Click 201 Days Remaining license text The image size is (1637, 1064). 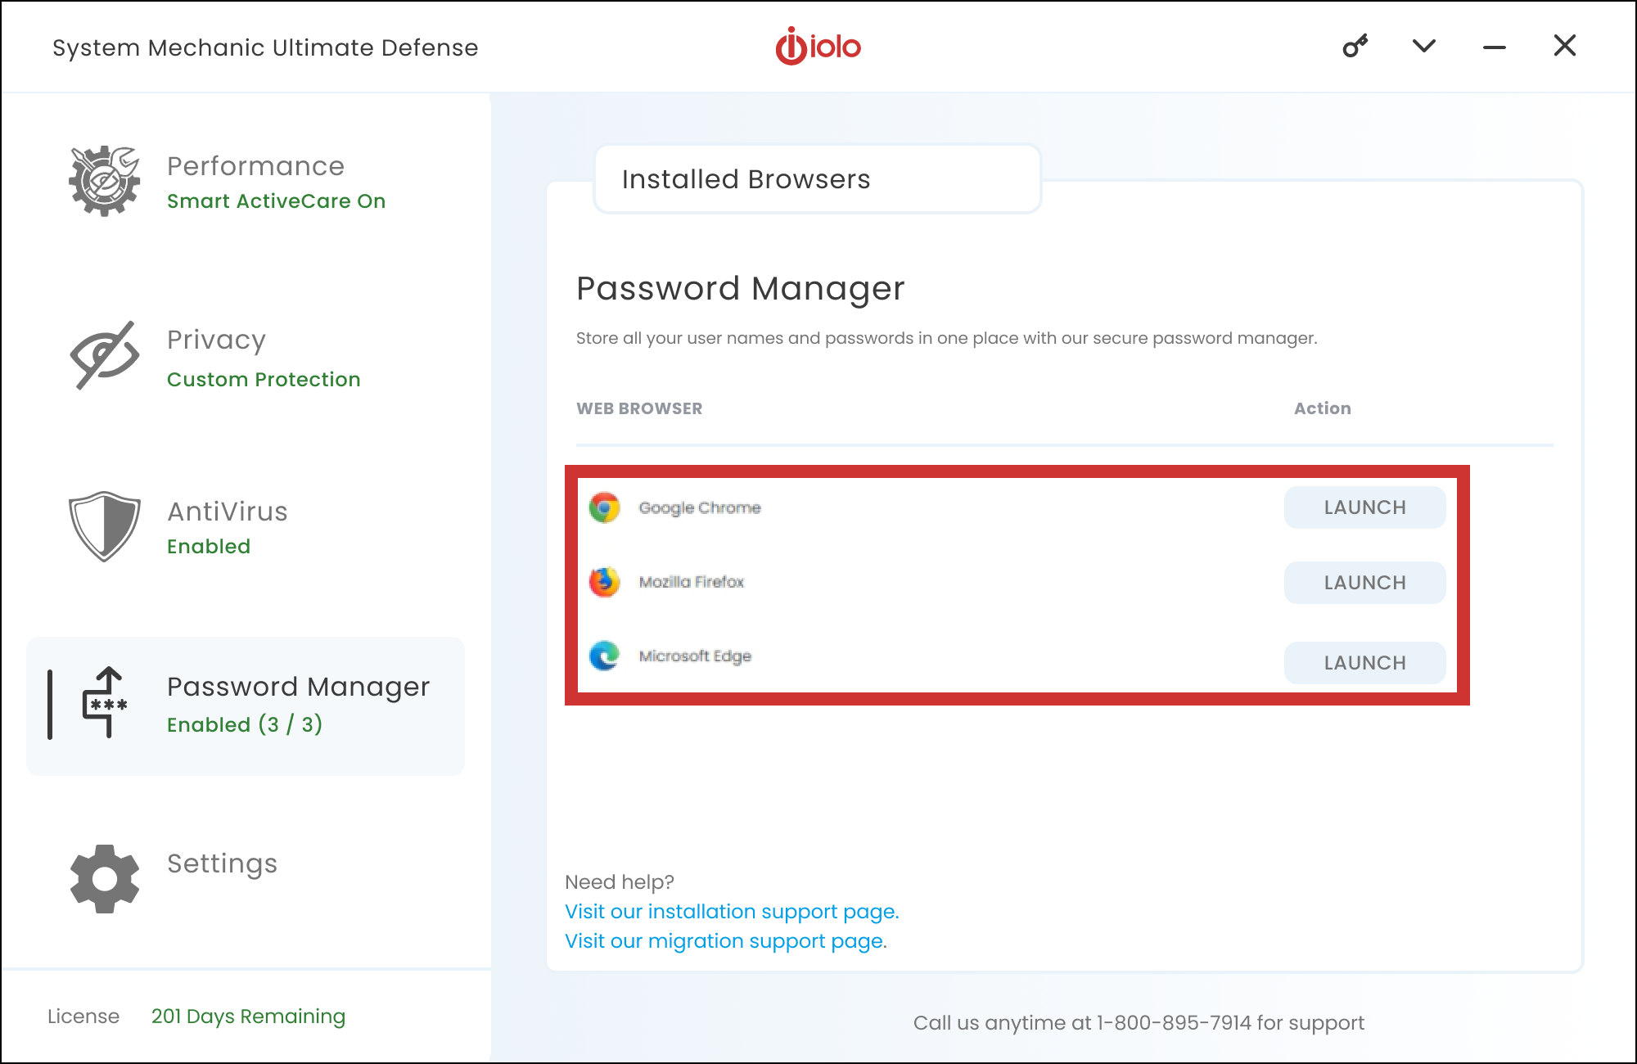248,1017
